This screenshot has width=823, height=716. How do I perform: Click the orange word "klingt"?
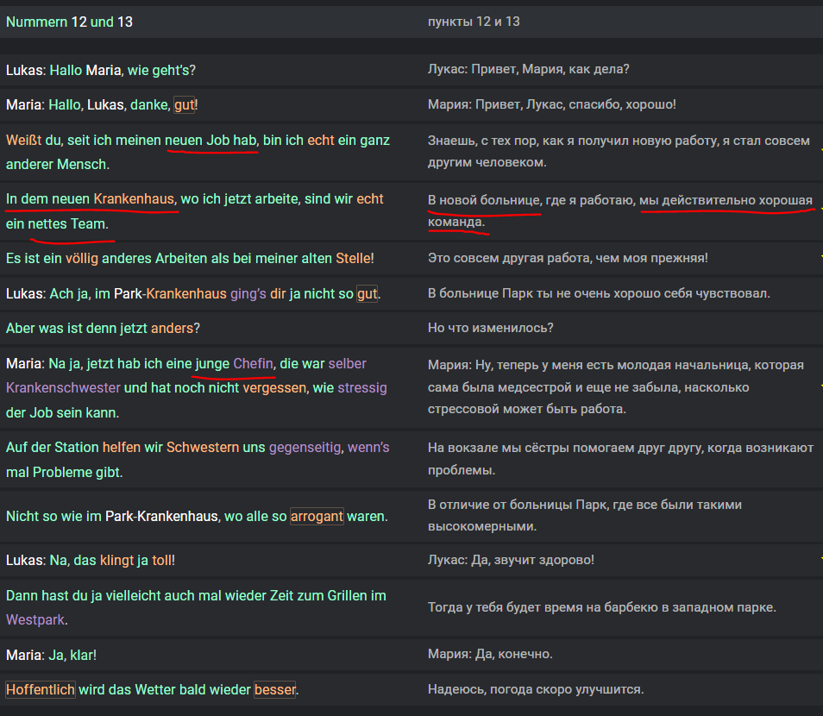117,560
